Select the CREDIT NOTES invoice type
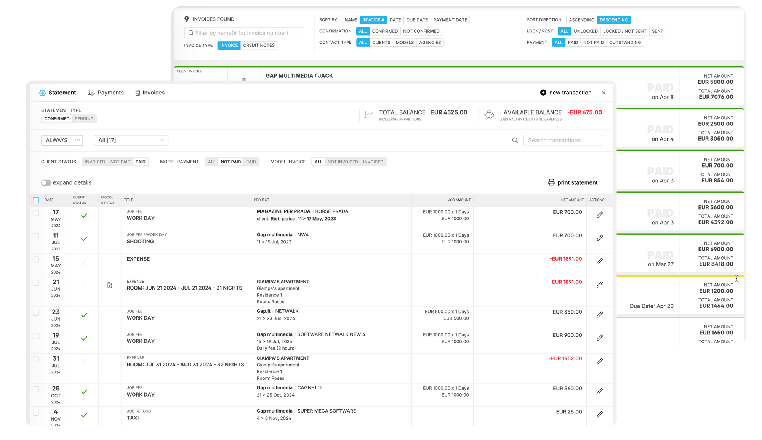The height and width of the screenshot is (440, 762). click(x=259, y=45)
